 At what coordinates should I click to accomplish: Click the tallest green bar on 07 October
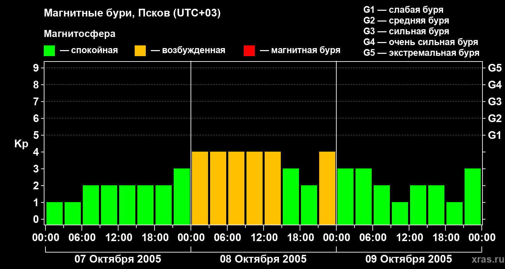pos(182,197)
